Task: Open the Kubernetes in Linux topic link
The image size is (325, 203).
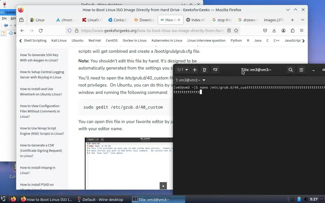Action: (x=167, y=40)
